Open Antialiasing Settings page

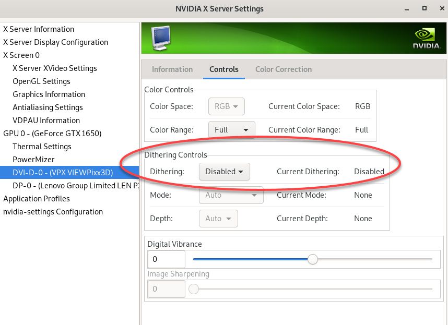click(48, 107)
